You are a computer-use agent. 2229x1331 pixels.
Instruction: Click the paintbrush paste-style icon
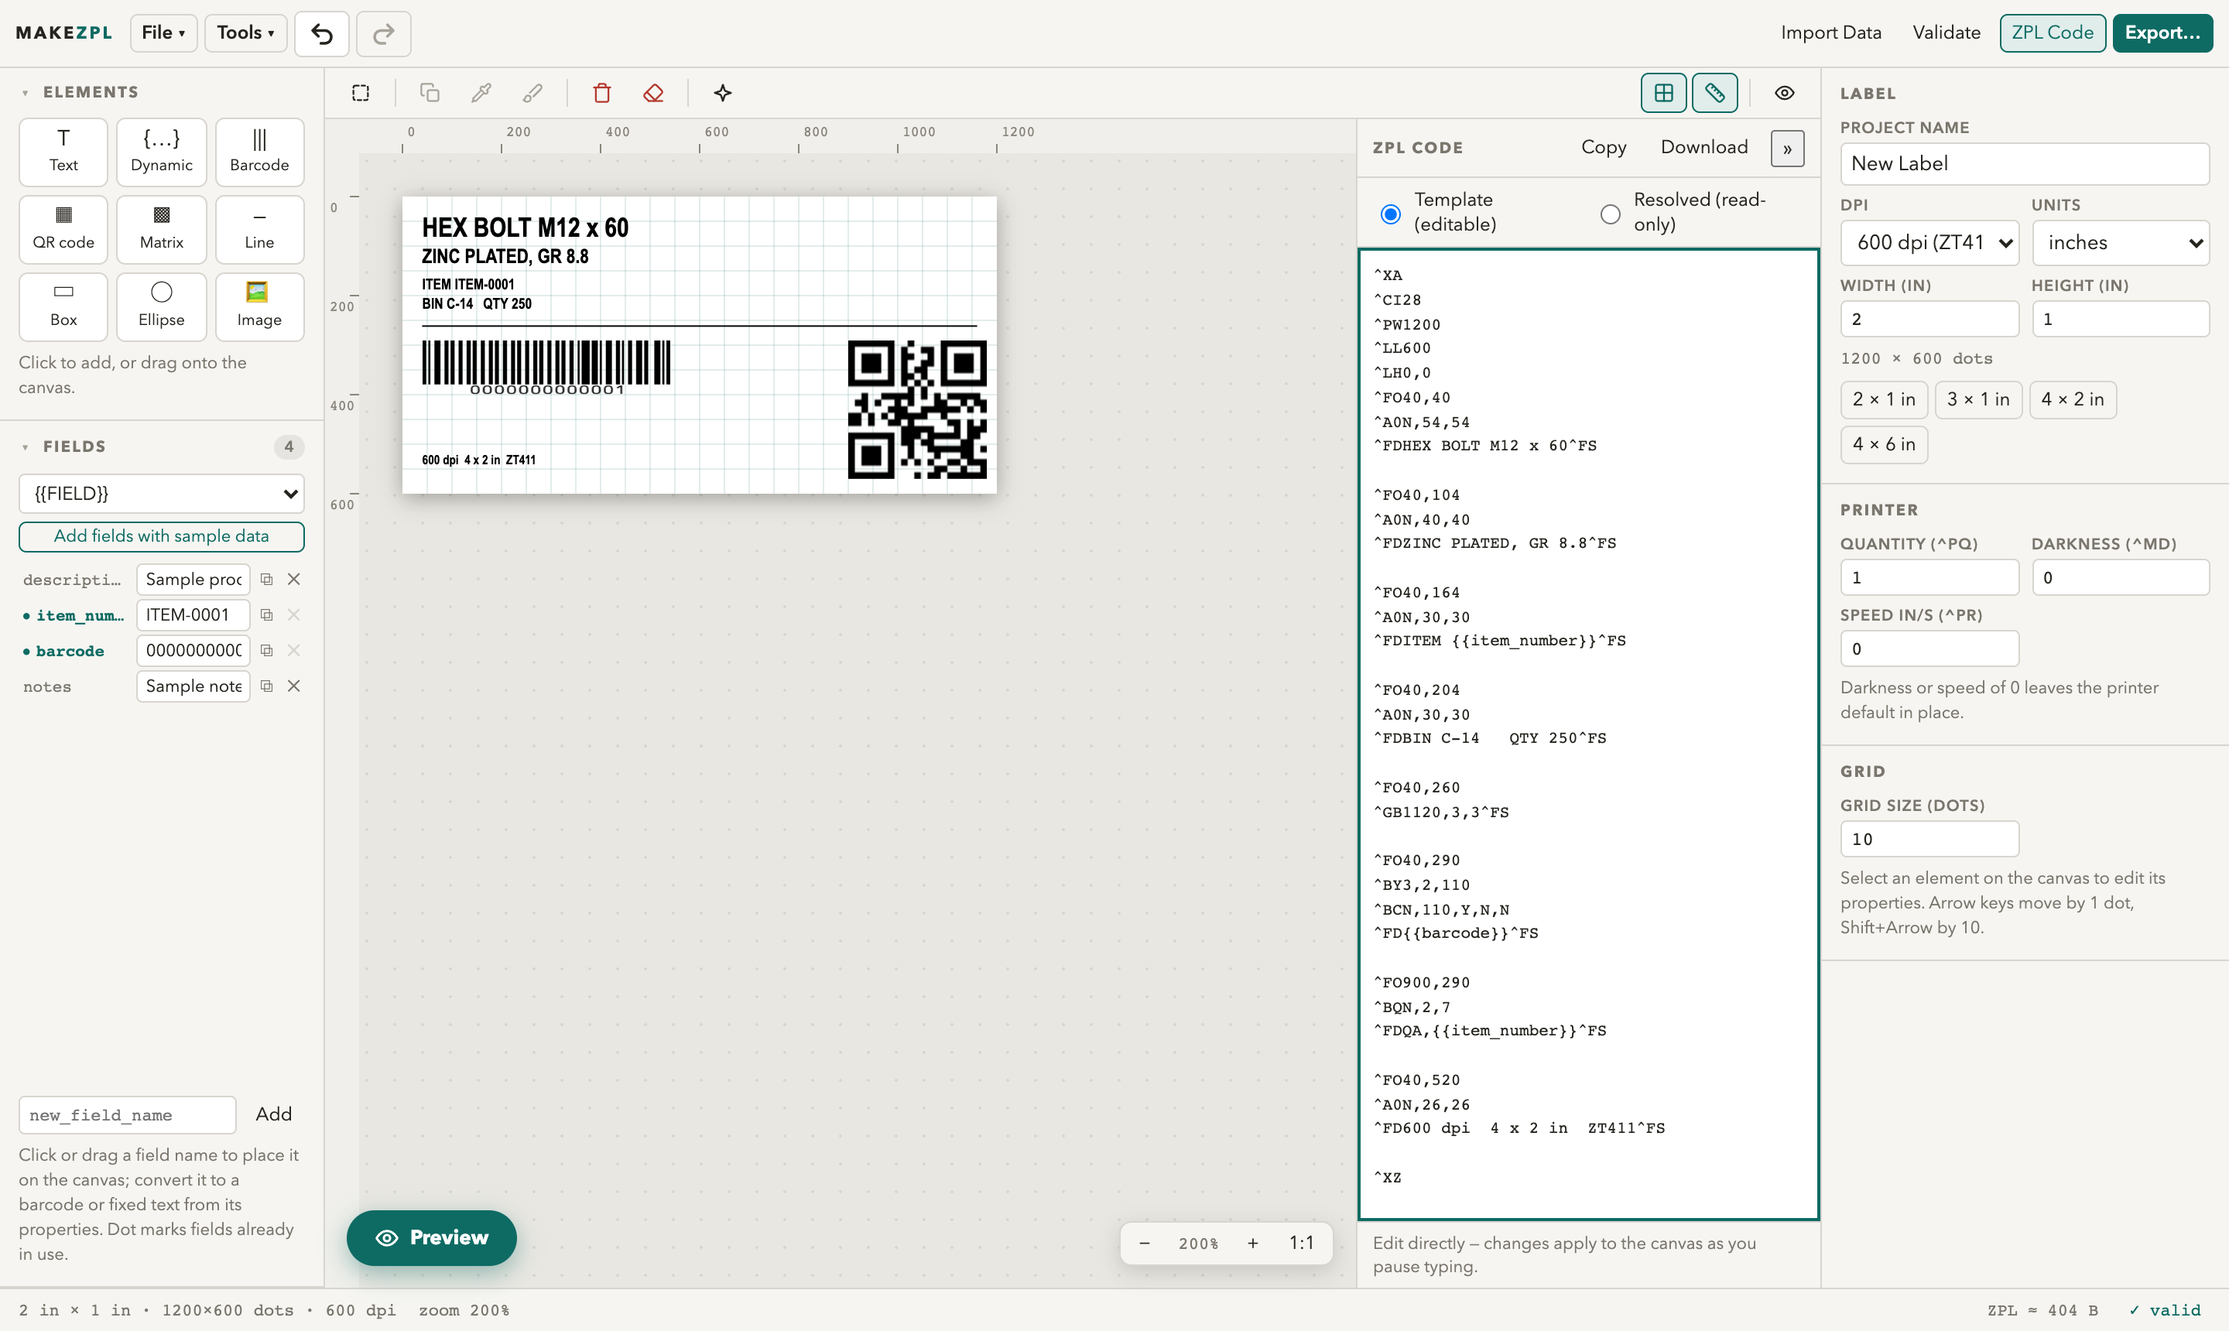tap(532, 94)
